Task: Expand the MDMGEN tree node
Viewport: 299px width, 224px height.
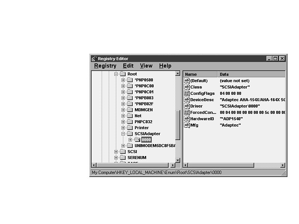Action: click(123, 110)
